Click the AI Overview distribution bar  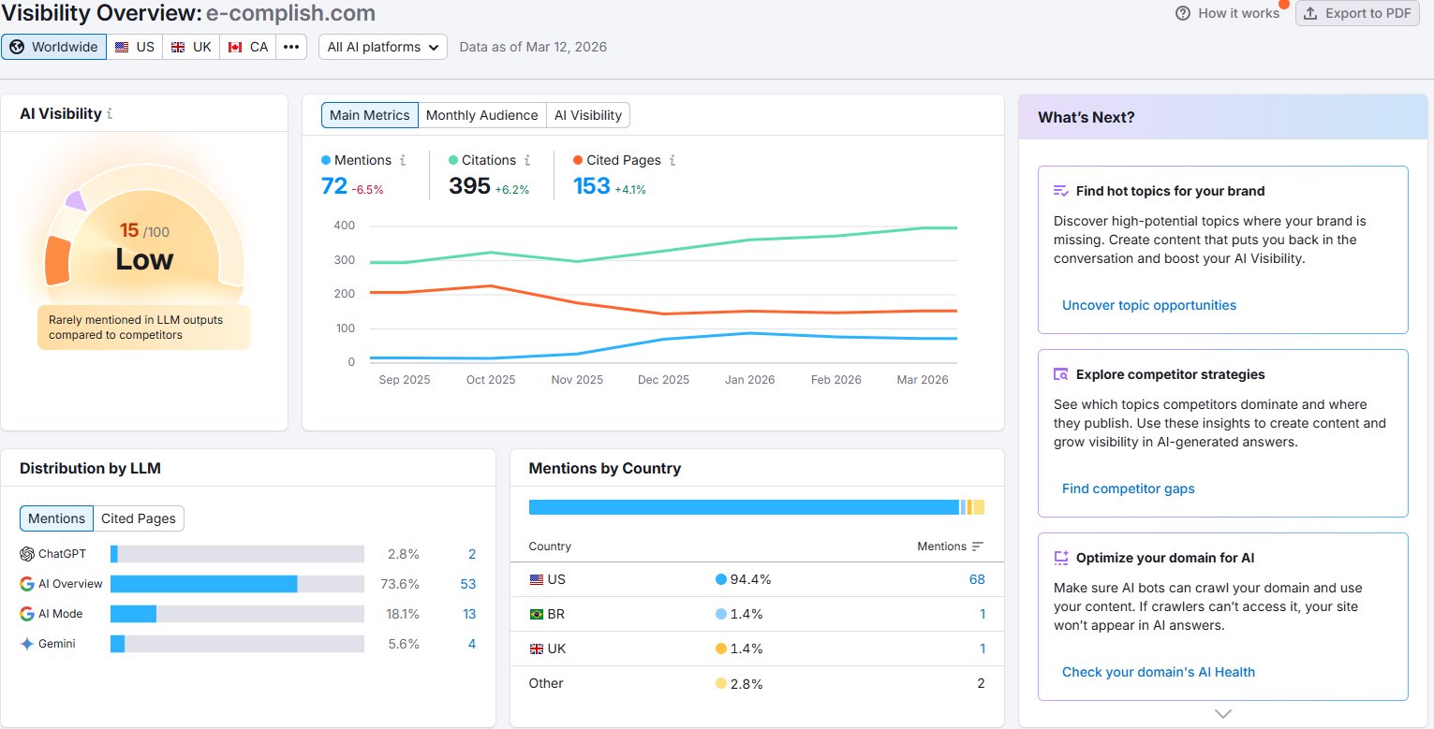point(237,584)
